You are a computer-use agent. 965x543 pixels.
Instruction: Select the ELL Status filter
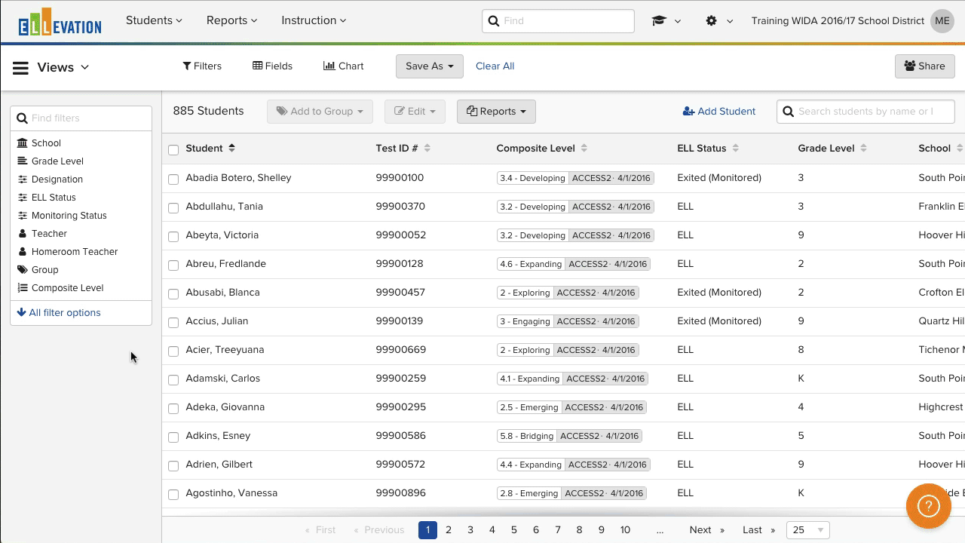[x=54, y=198]
